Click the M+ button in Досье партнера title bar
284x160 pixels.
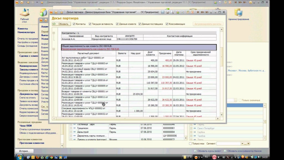(x=202, y=12)
